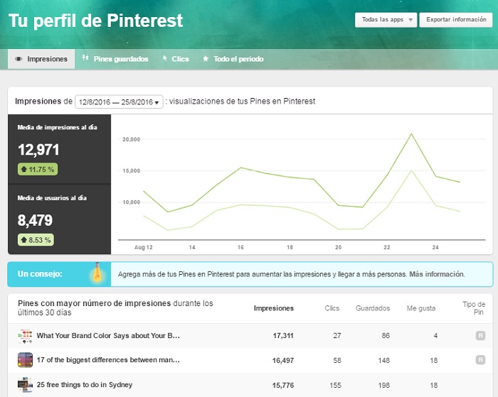Image resolution: width=498 pixels, height=397 pixels.
Task: Click the pin type icon for second row
Action: point(480,360)
